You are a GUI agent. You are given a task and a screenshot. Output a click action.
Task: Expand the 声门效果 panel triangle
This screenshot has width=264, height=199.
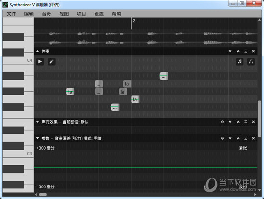coord(38,122)
